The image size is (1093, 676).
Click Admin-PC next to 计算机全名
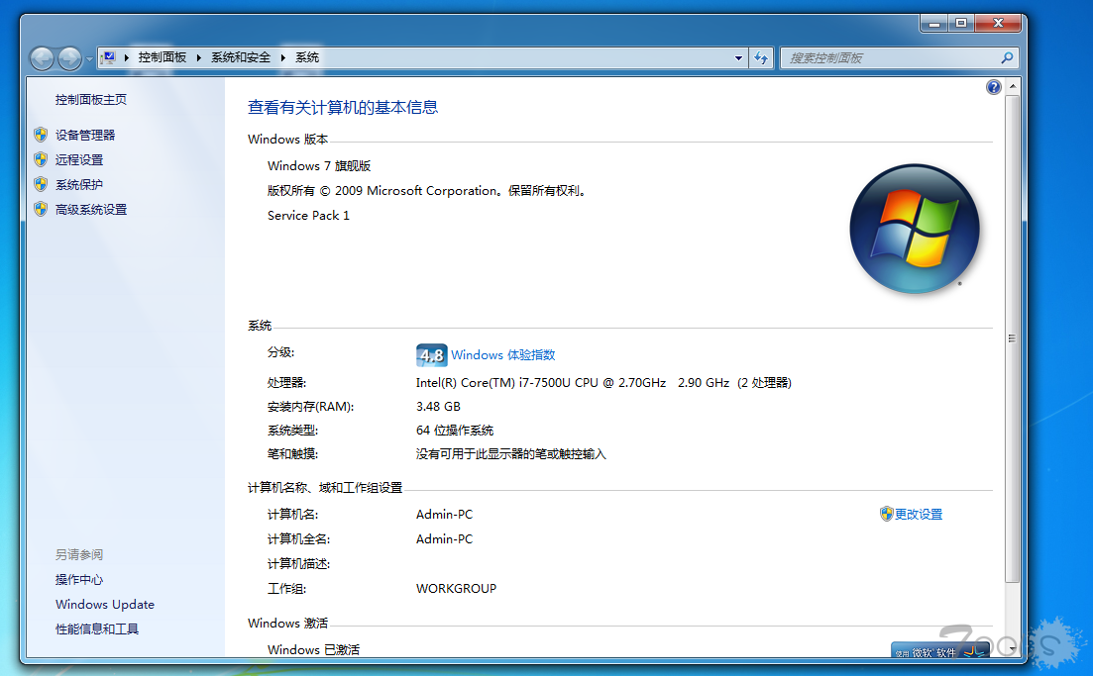(x=444, y=539)
